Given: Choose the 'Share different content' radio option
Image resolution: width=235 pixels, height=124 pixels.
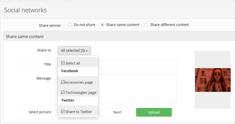Looking at the screenshot, I should 146,25.
